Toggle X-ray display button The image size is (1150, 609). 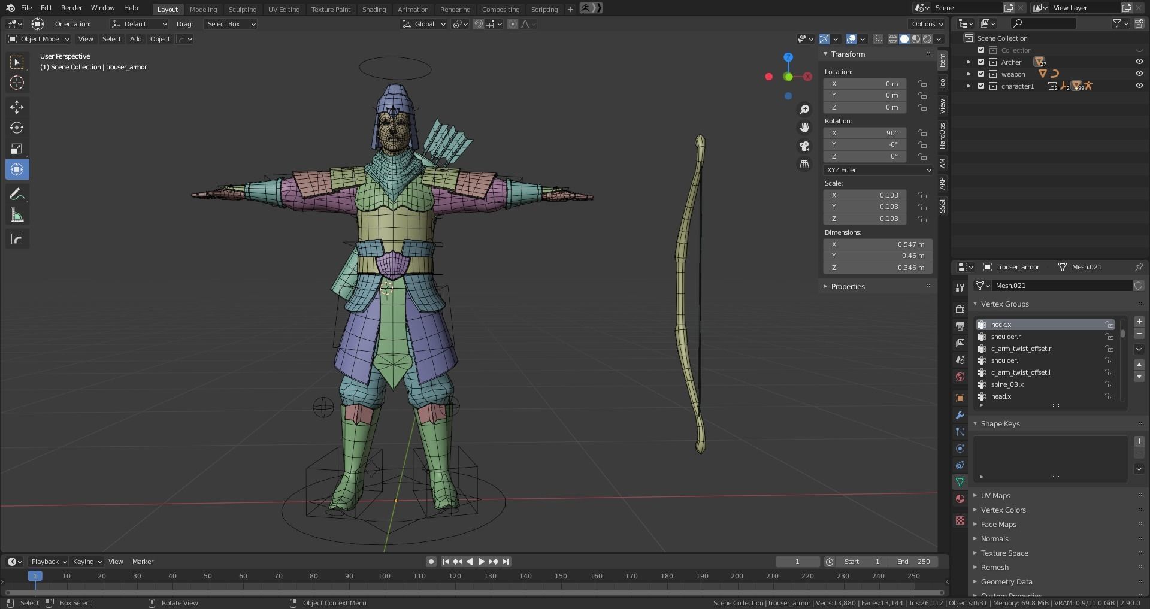pyautogui.click(x=877, y=39)
